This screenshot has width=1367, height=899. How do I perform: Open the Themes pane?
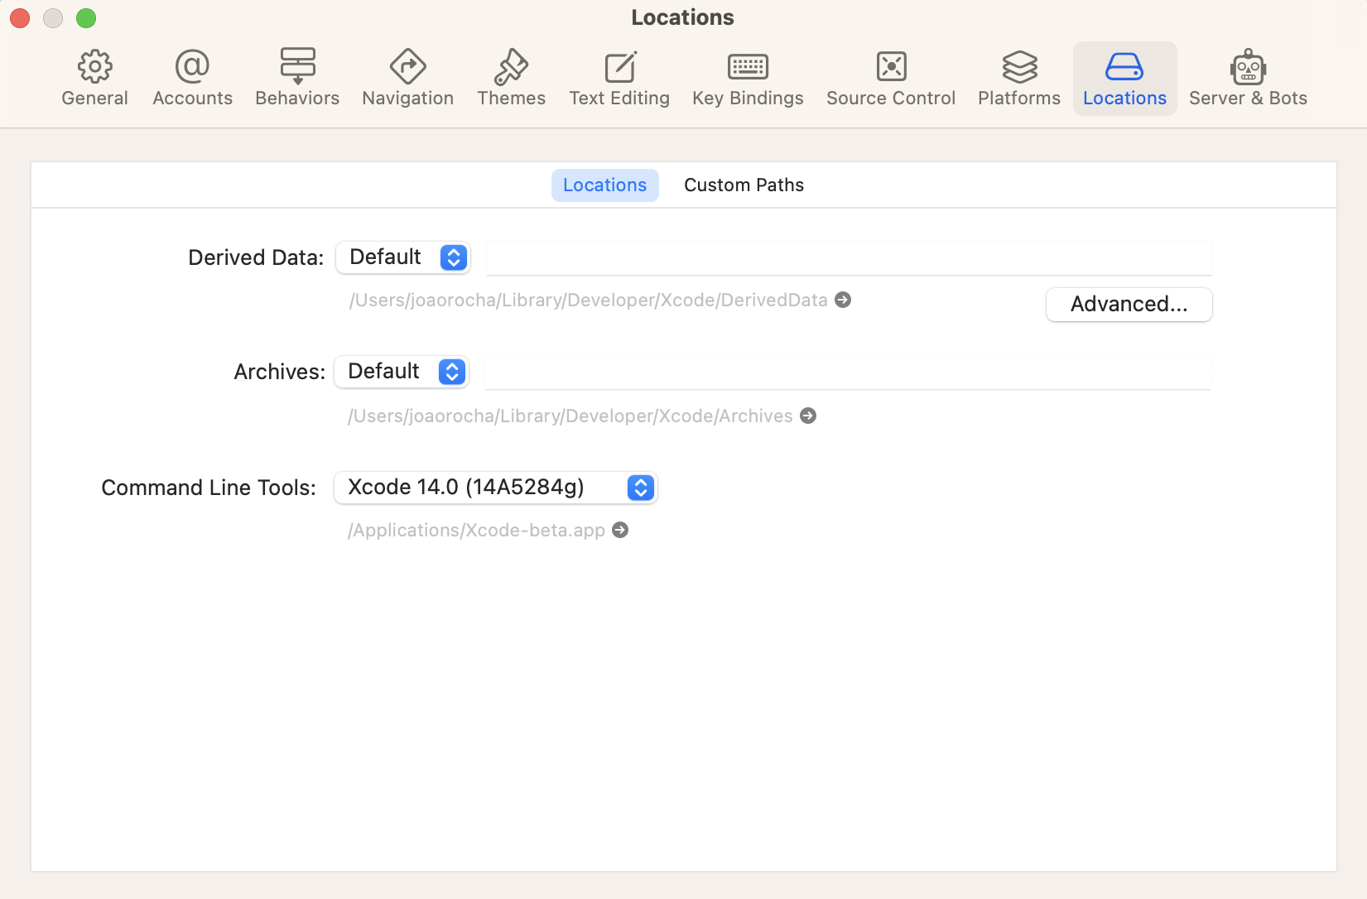pos(511,77)
